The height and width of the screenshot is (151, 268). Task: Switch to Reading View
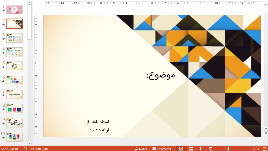coord(201,149)
